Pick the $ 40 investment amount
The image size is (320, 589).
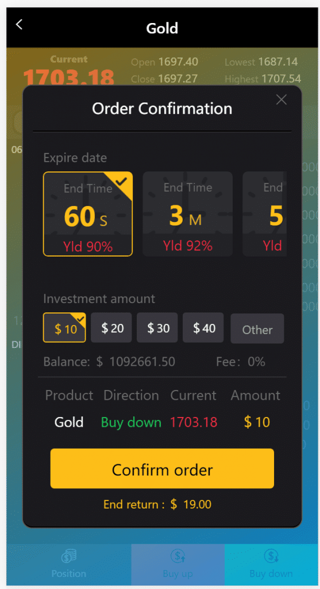tap(203, 327)
